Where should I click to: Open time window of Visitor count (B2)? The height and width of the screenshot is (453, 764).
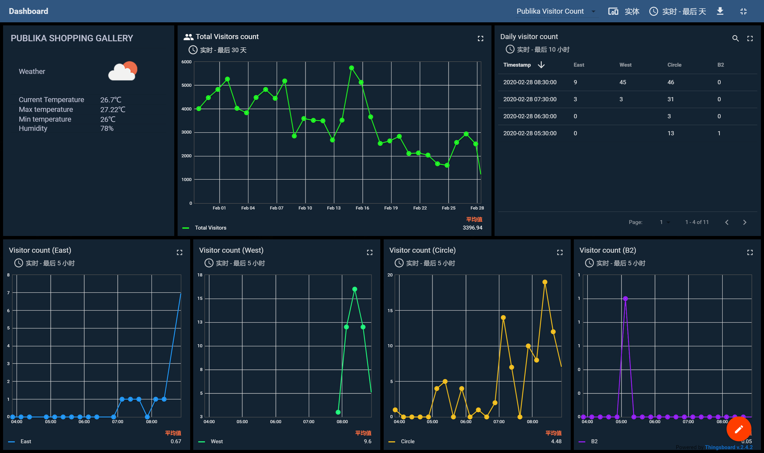[x=621, y=263]
